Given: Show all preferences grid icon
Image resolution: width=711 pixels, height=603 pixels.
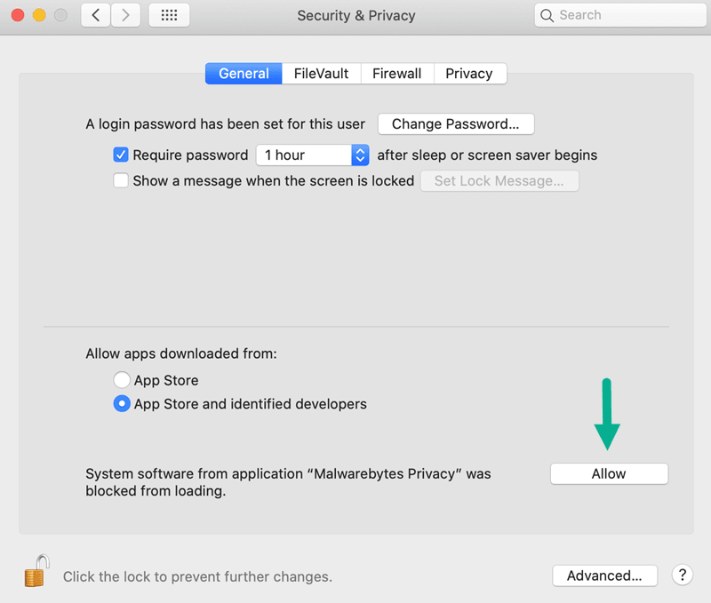Looking at the screenshot, I should tap(169, 15).
